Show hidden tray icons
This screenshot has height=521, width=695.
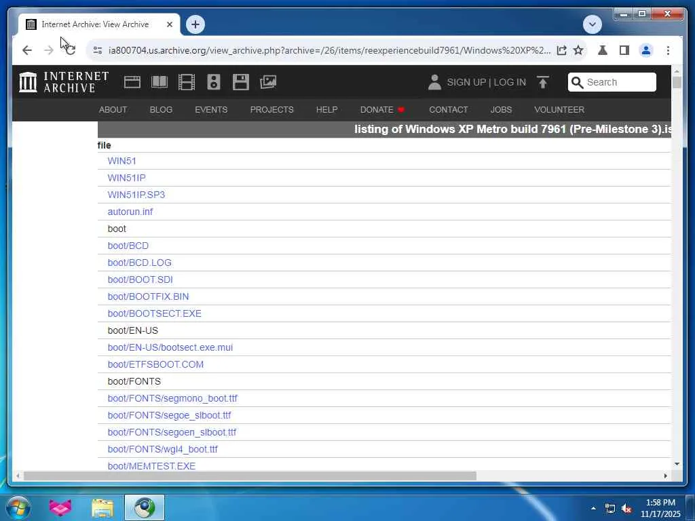(593, 508)
